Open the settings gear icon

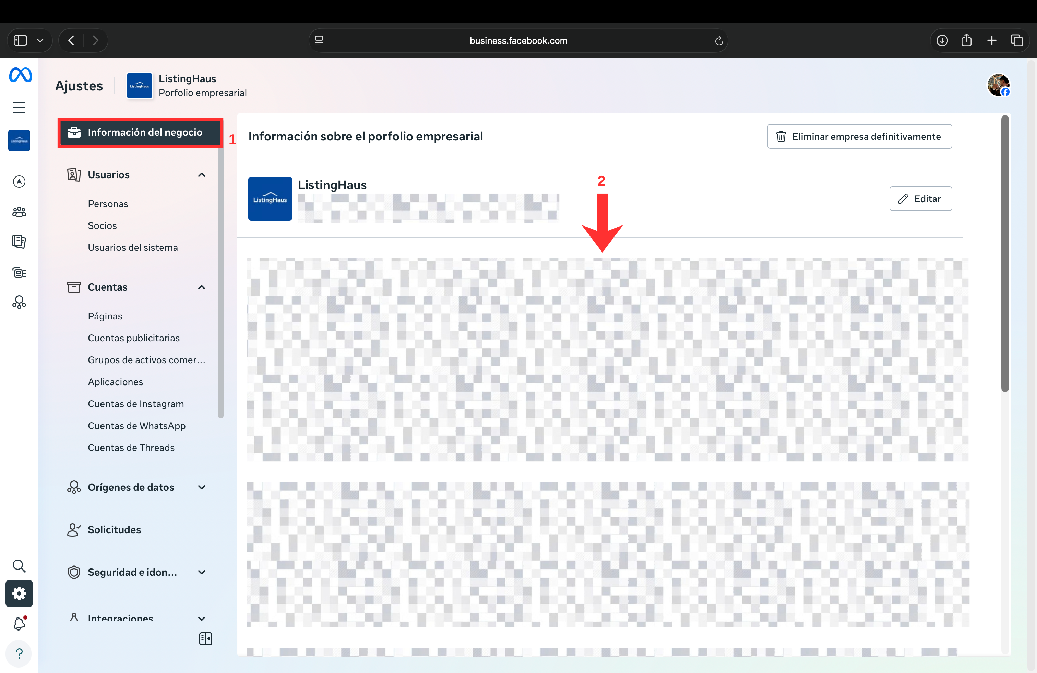coord(19,594)
